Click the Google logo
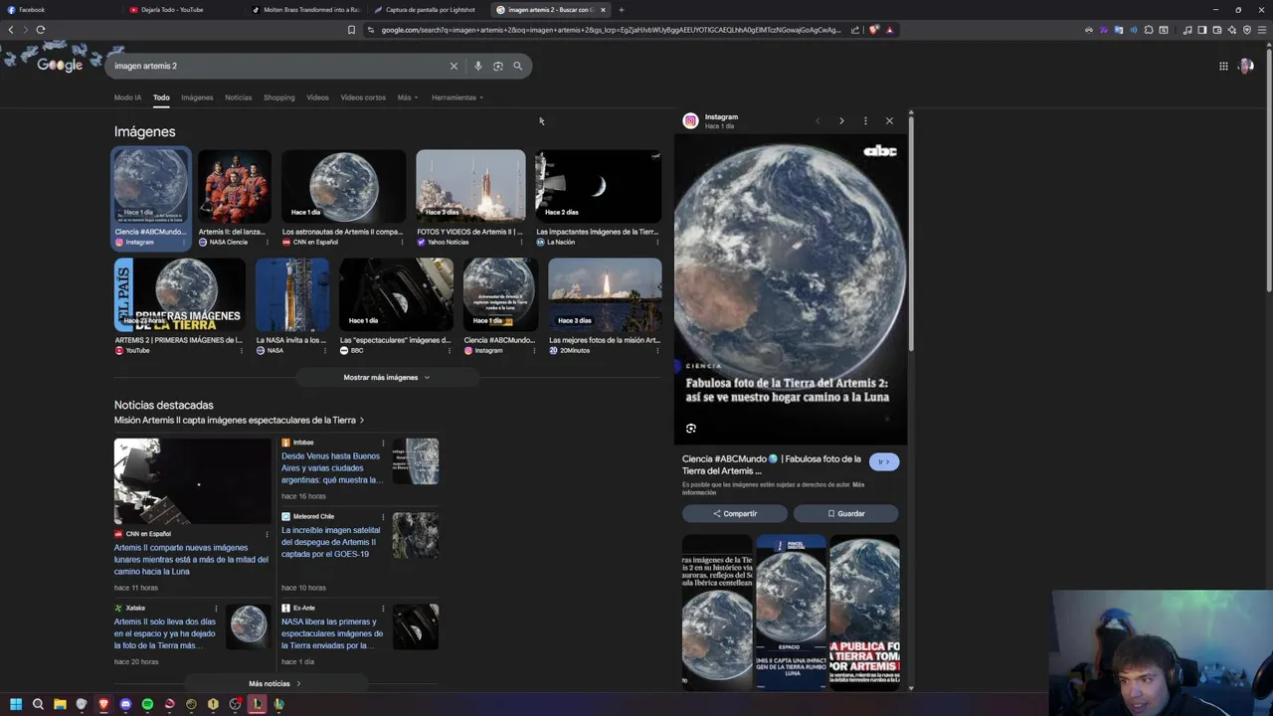This screenshot has height=716, width=1273. 60,66
